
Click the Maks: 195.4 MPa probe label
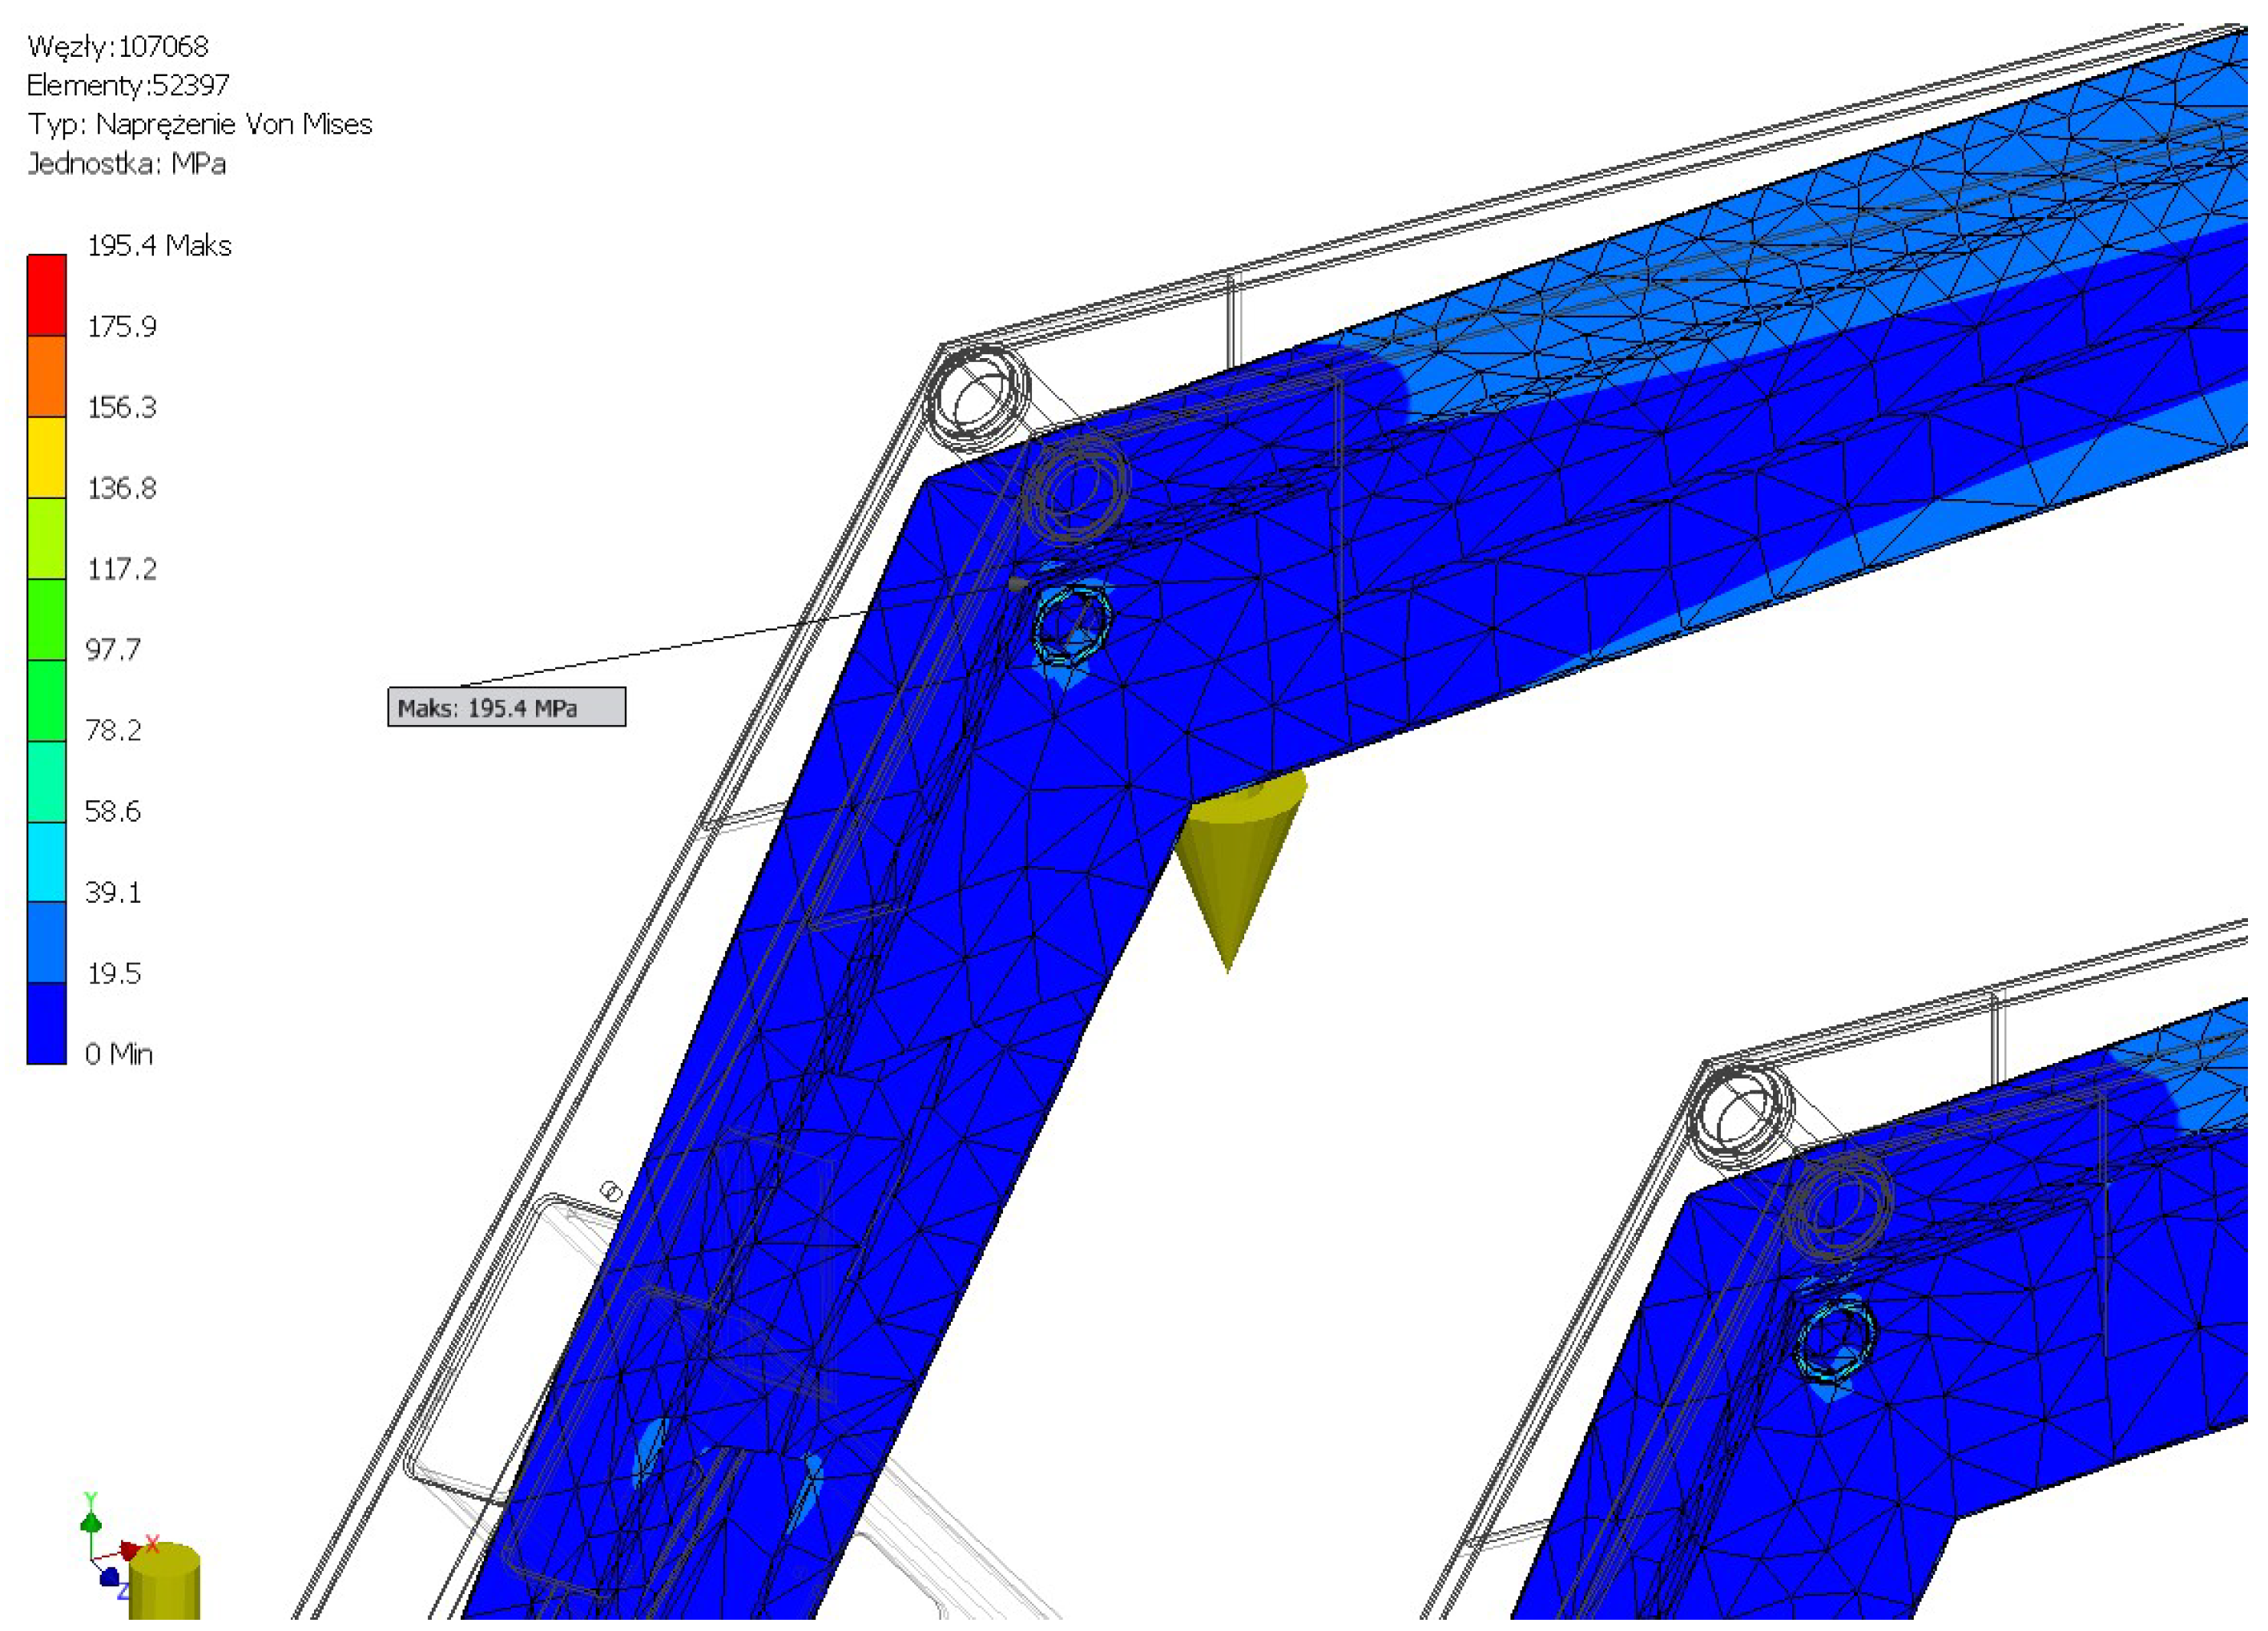pyautogui.click(x=506, y=708)
